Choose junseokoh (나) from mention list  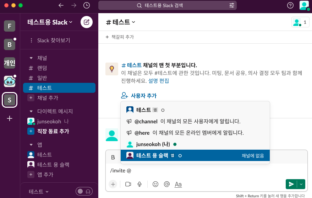click(x=195, y=144)
